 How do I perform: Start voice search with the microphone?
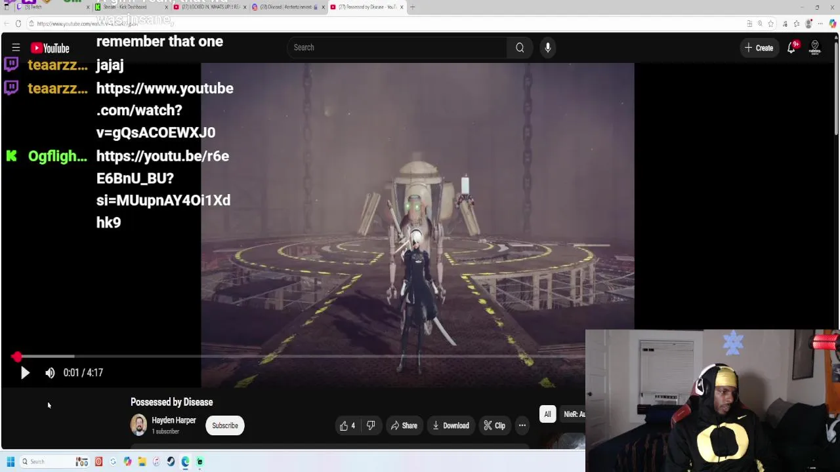click(x=547, y=47)
